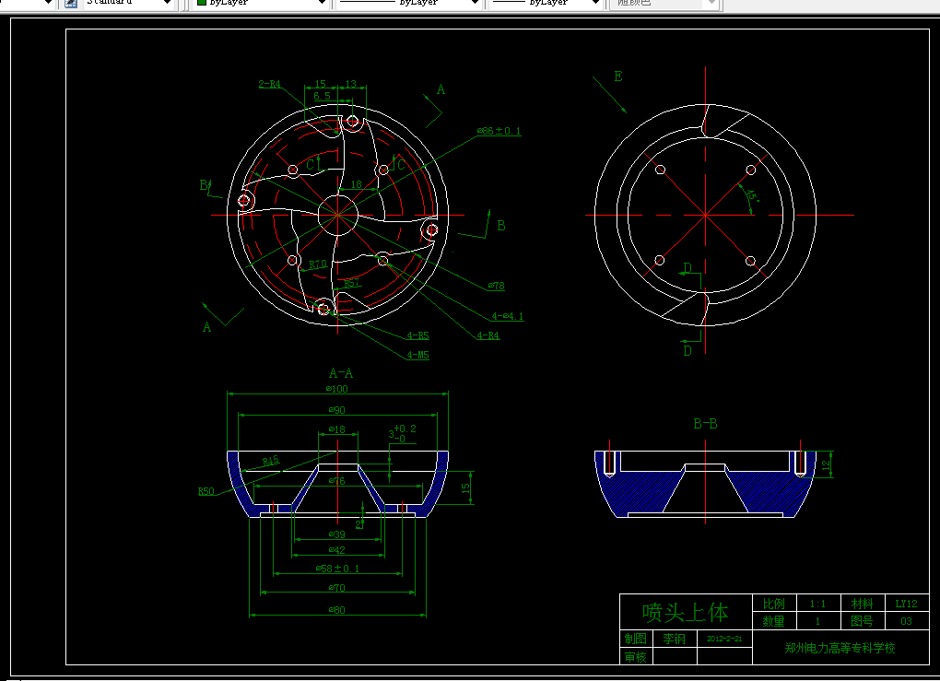Click the 03 drawing number value

[906, 621]
